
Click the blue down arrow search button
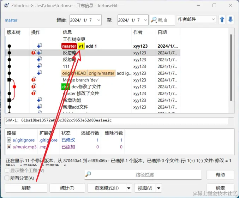click(x=231, y=20)
